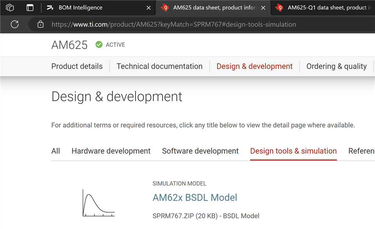Click the SIMULATION MODEL label

coord(179,183)
